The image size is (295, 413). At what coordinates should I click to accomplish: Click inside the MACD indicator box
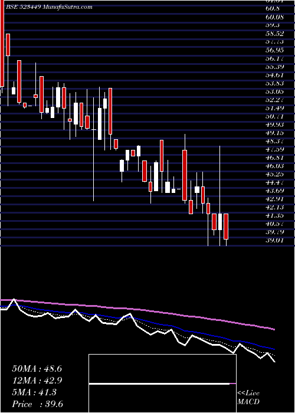point(162,383)
